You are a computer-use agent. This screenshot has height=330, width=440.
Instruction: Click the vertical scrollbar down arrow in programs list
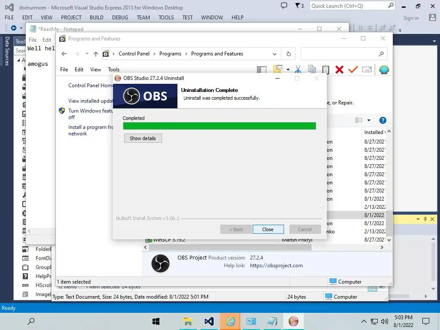point(389,240)
